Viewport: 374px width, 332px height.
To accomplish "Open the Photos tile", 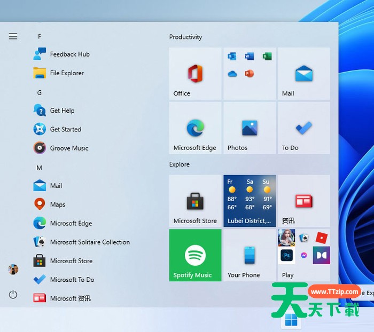I will tap(250, 128).
